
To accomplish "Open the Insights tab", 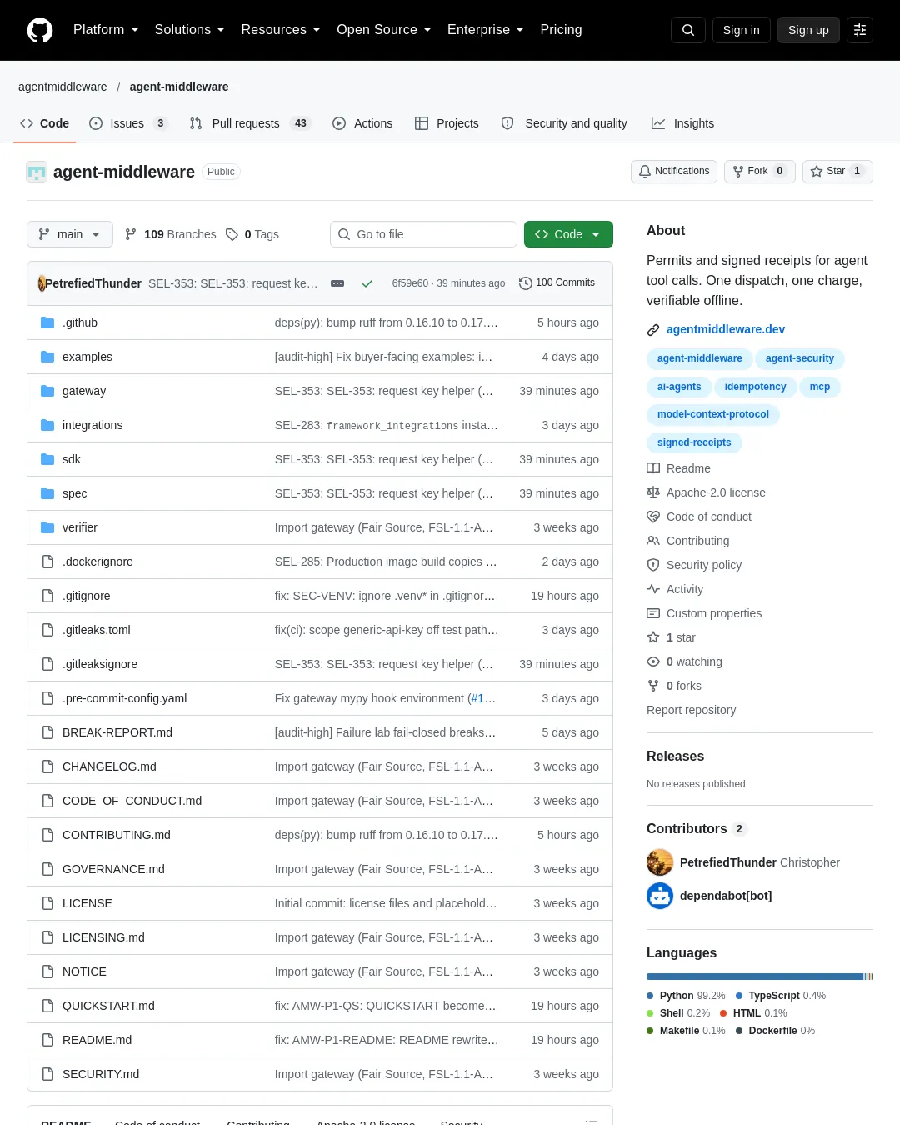I will [682, 123].
